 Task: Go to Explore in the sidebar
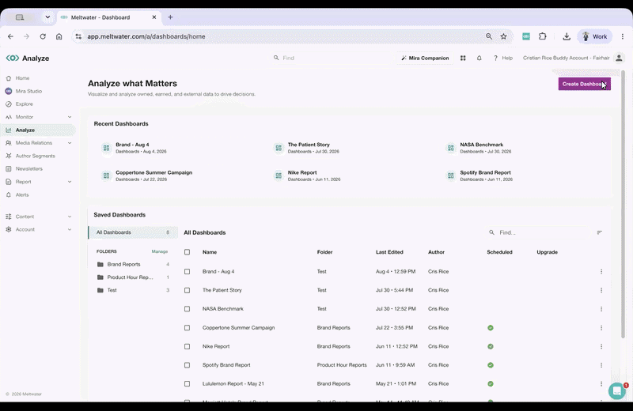pyautogui.click(x=25, y=104)
